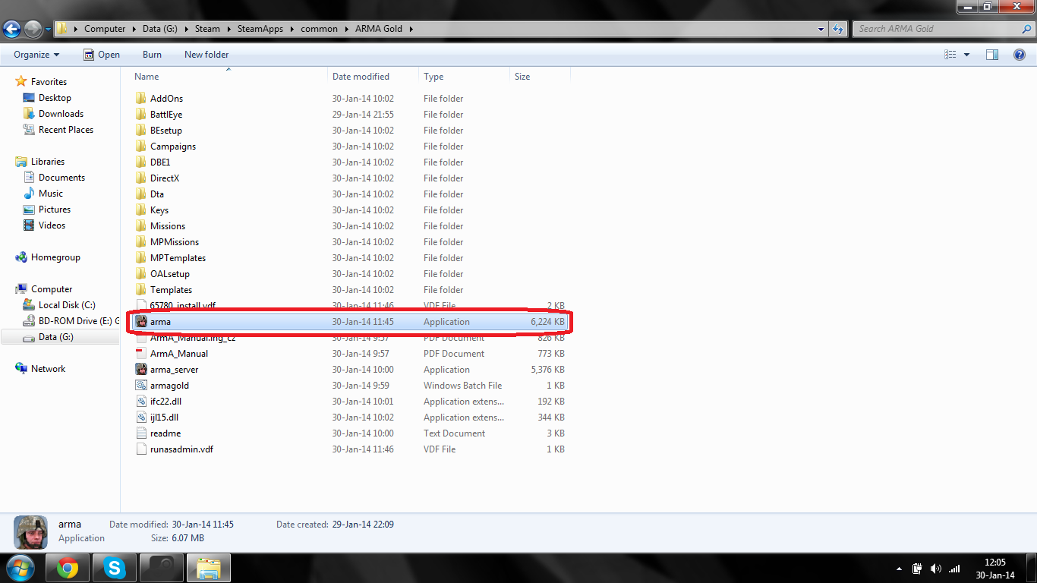Select the readme text file icon
The image size is (1037, 583).
point(141,433)
